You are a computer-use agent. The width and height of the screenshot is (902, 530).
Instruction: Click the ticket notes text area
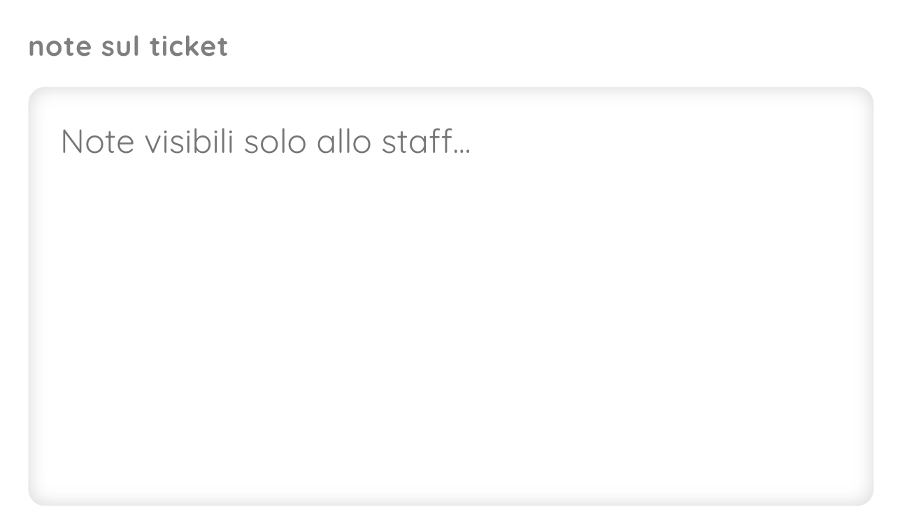click(450, 296)
